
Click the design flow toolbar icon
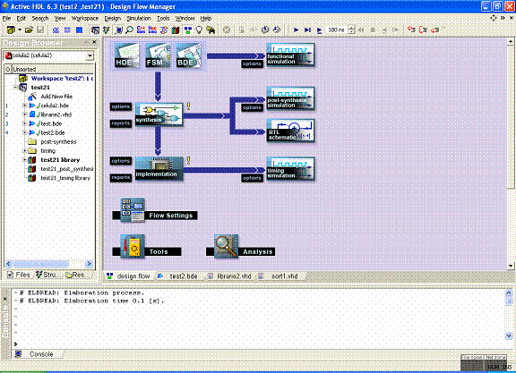[188, 30]
